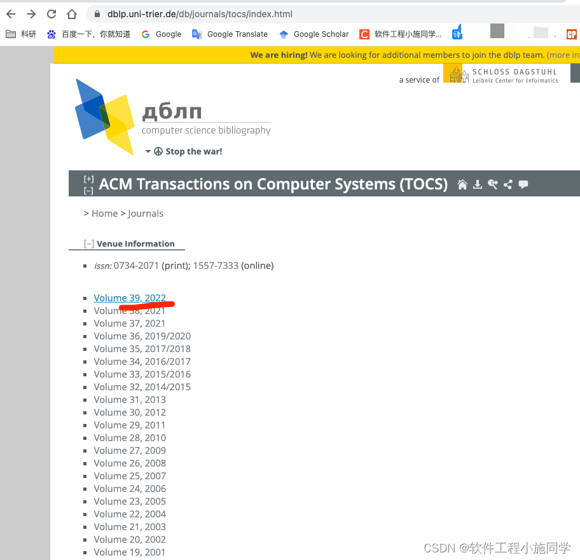The image size is (580, 560).
Task: Open the 百度一下 bookmark
Action: pyautogui.click(x=89, y=34)
